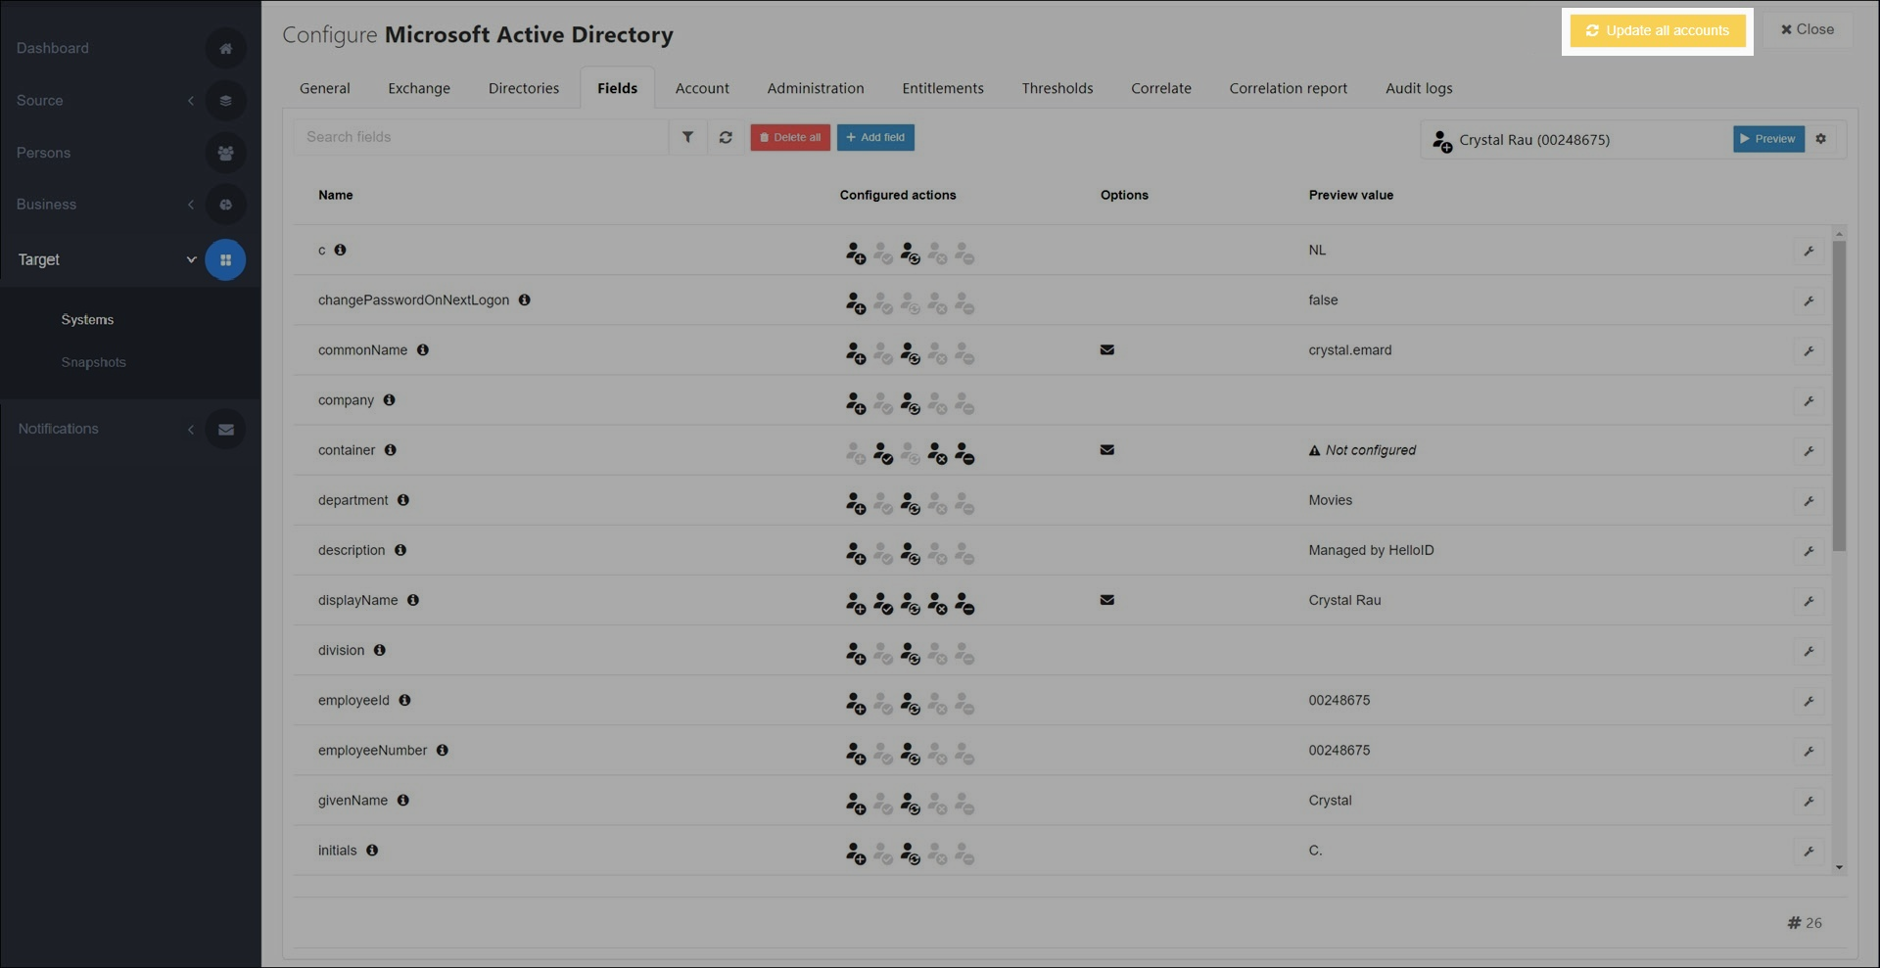Viewport: 1880px width, 968px height.
Task: Edit the changePasswordOnNextLogon field wrench
Action: pos(1809,300)
